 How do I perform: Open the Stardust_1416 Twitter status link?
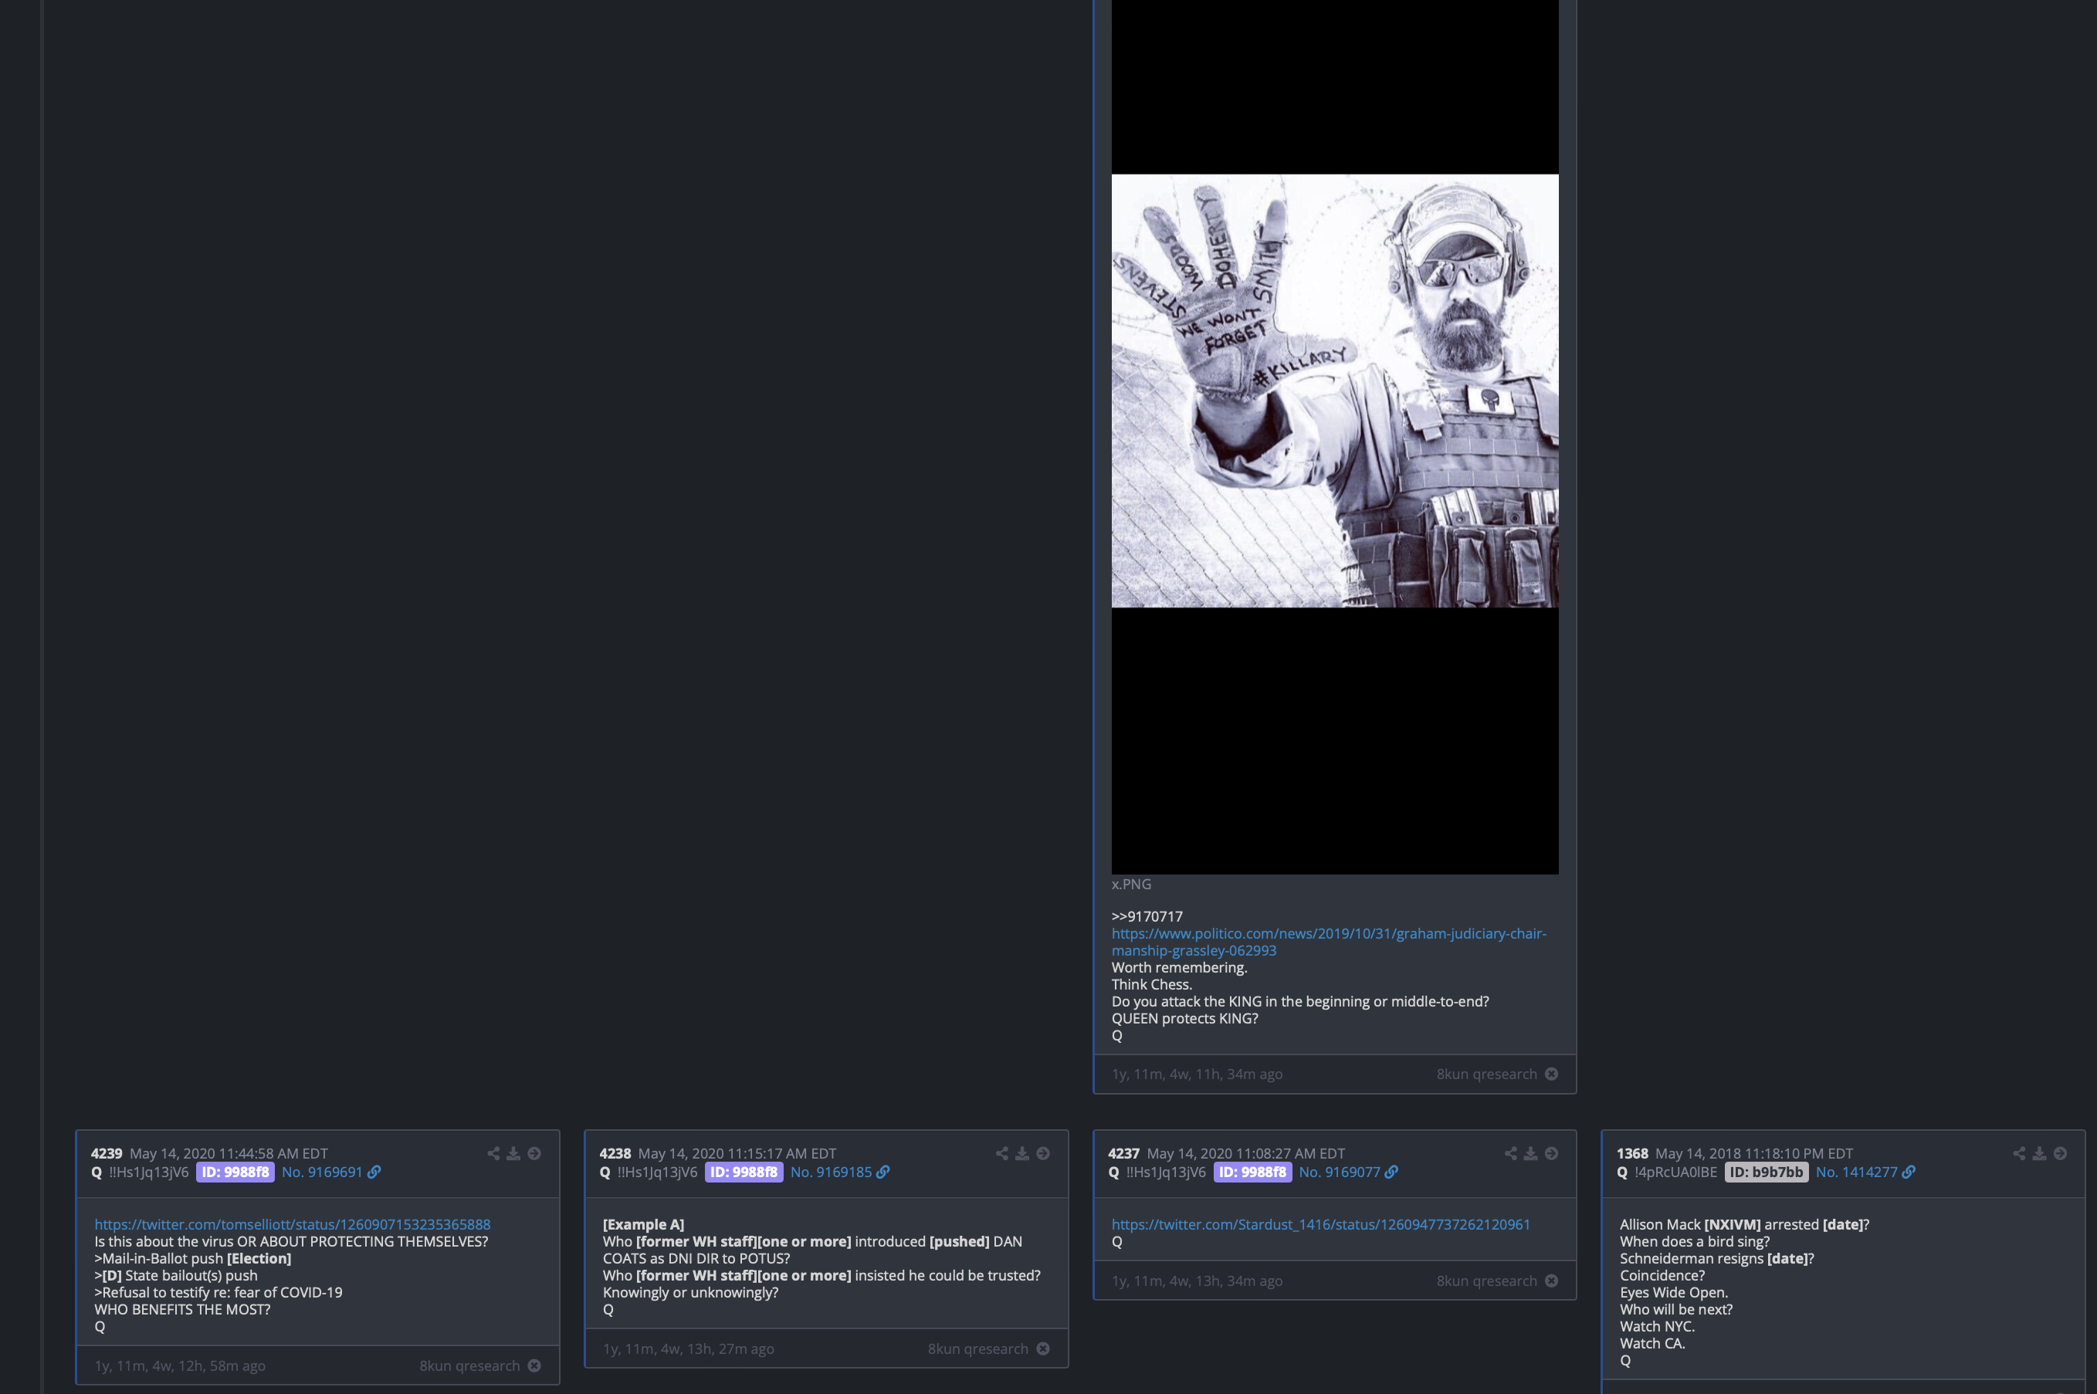click(x=1320, y=1224)
